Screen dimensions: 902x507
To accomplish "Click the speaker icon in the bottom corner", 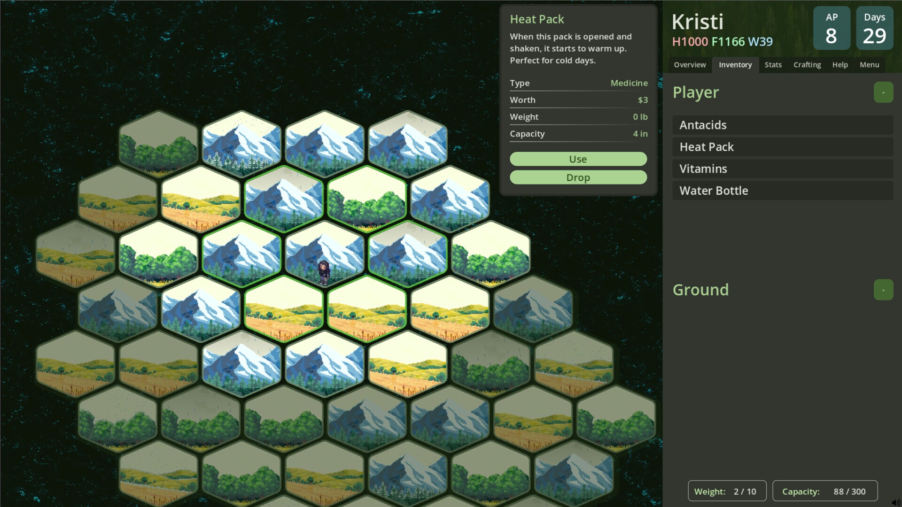I will [x=895, y=502].
